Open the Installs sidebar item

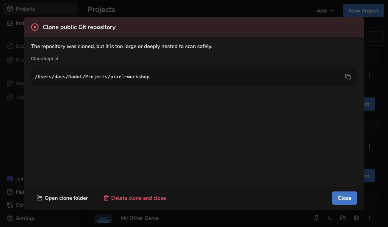[x=15, y=23]
